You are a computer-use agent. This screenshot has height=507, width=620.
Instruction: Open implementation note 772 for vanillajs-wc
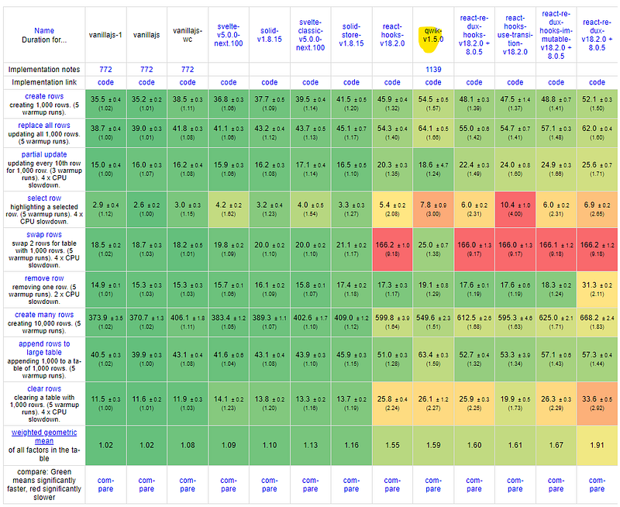tap(188, 70)
